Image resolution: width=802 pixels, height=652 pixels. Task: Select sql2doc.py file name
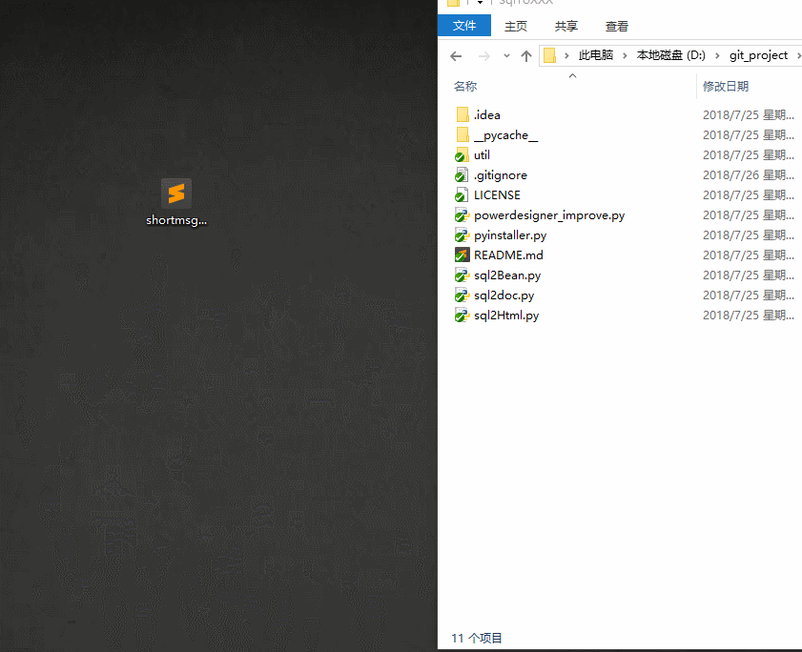point(504,295)
